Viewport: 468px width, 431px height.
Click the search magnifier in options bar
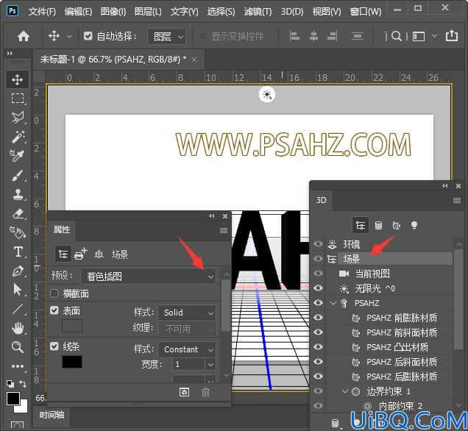pos(396,36)
